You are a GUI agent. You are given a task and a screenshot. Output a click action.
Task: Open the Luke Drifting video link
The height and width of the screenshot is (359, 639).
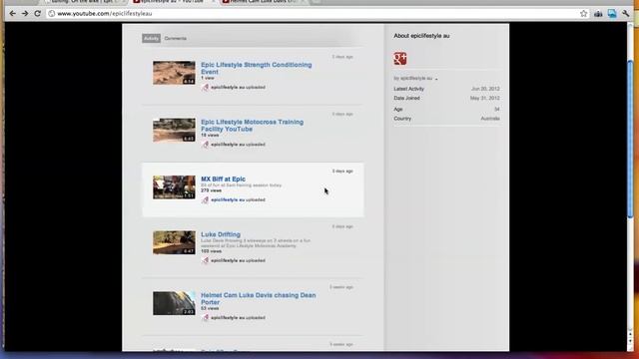221,234
